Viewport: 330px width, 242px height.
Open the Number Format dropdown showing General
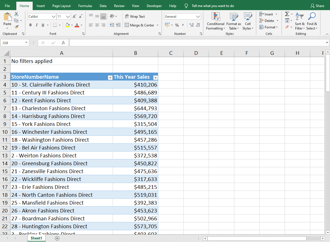tap(182, 16)
